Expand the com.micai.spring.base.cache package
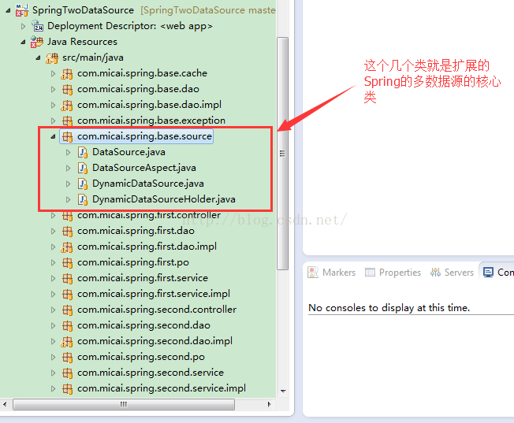Viewport: 514px width, 423px height. coord(53,73)
